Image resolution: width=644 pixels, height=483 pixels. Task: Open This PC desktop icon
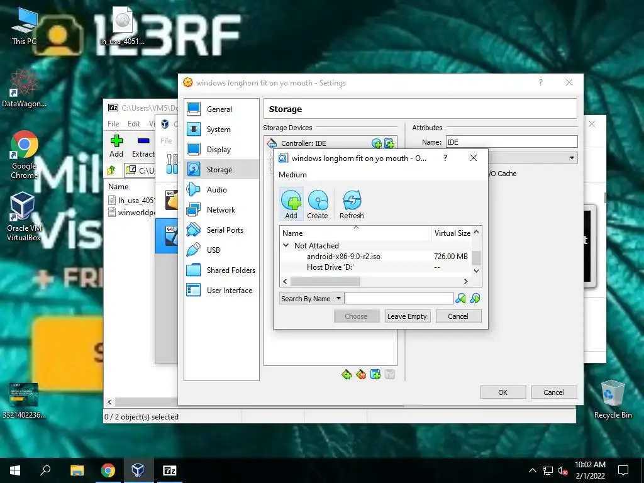(25, 25)
